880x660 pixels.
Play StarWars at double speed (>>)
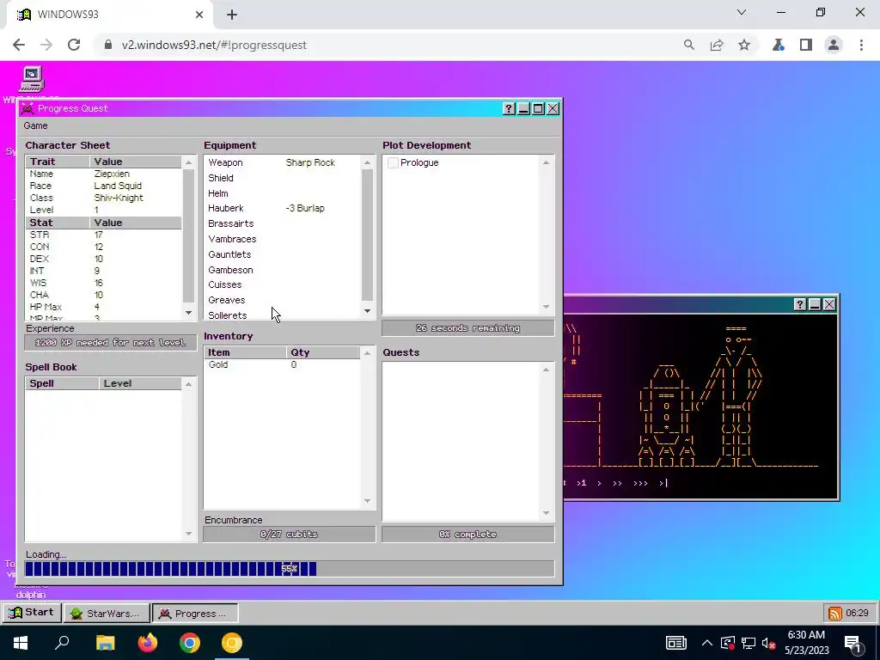[617, 483]
